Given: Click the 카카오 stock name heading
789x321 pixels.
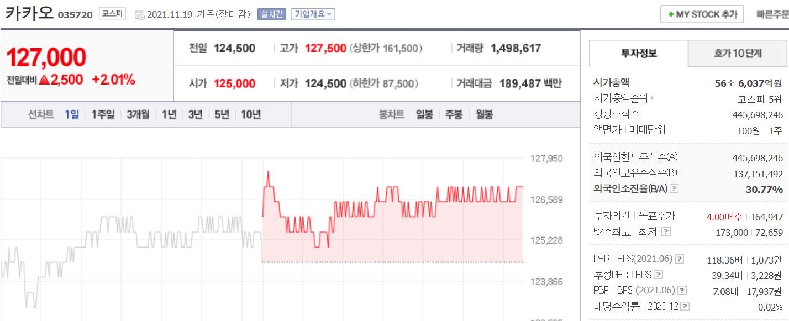Looking at the screenshot, I should coord(29,13).
